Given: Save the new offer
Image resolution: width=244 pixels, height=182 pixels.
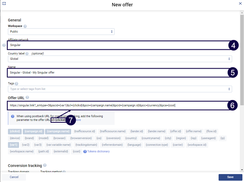Looking at the screenshot, I should pos(230,177).
